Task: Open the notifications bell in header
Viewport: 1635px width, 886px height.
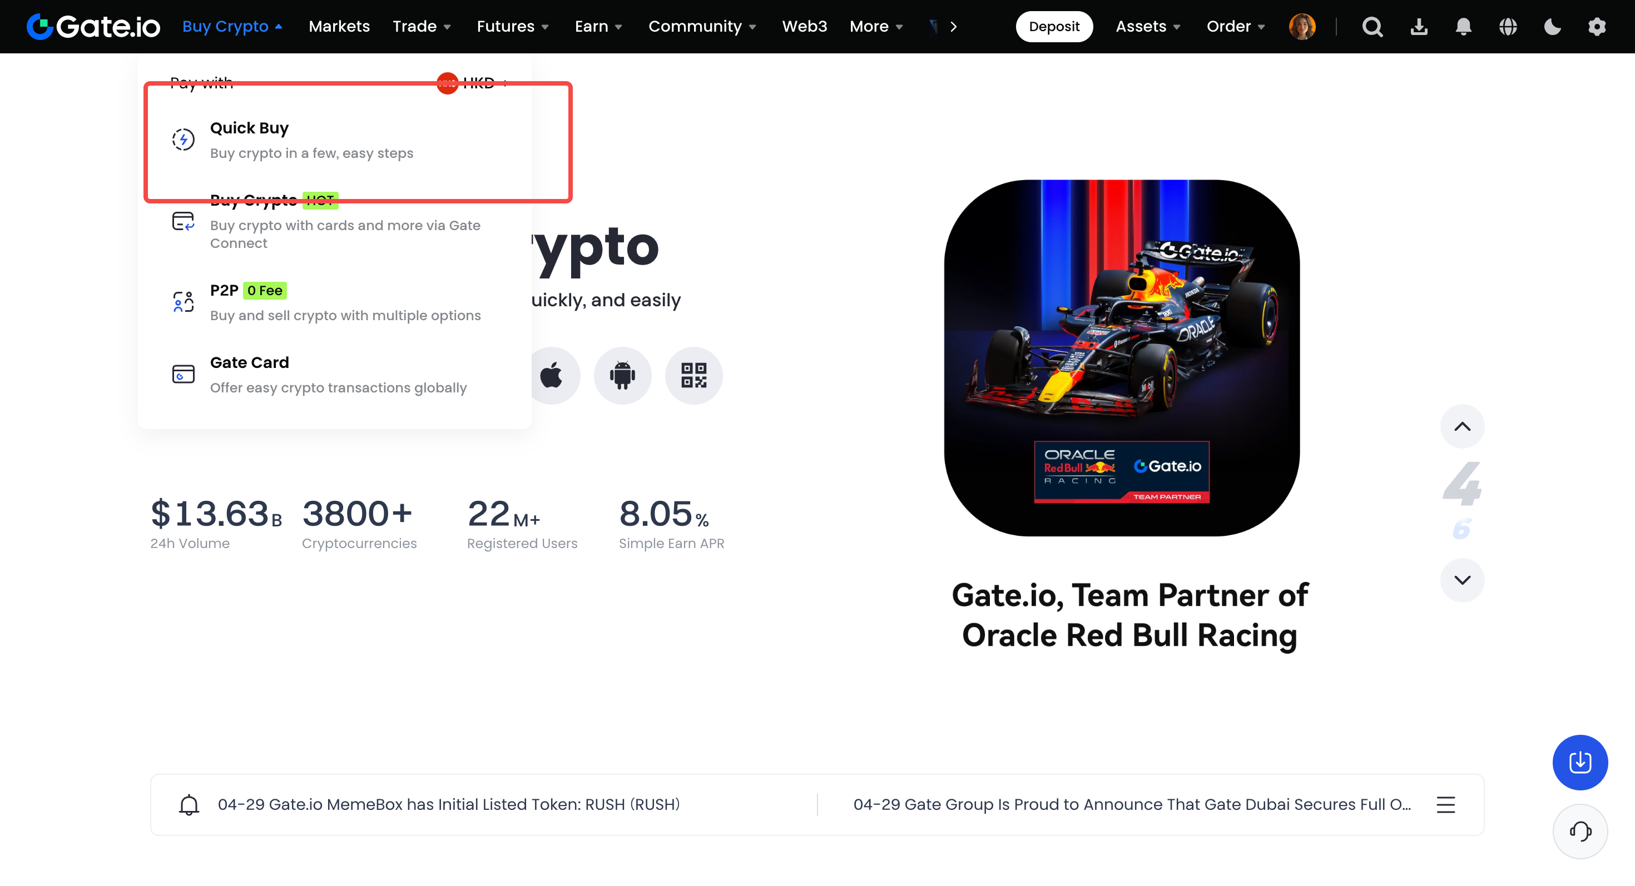Action: (x=1463, y=27)
